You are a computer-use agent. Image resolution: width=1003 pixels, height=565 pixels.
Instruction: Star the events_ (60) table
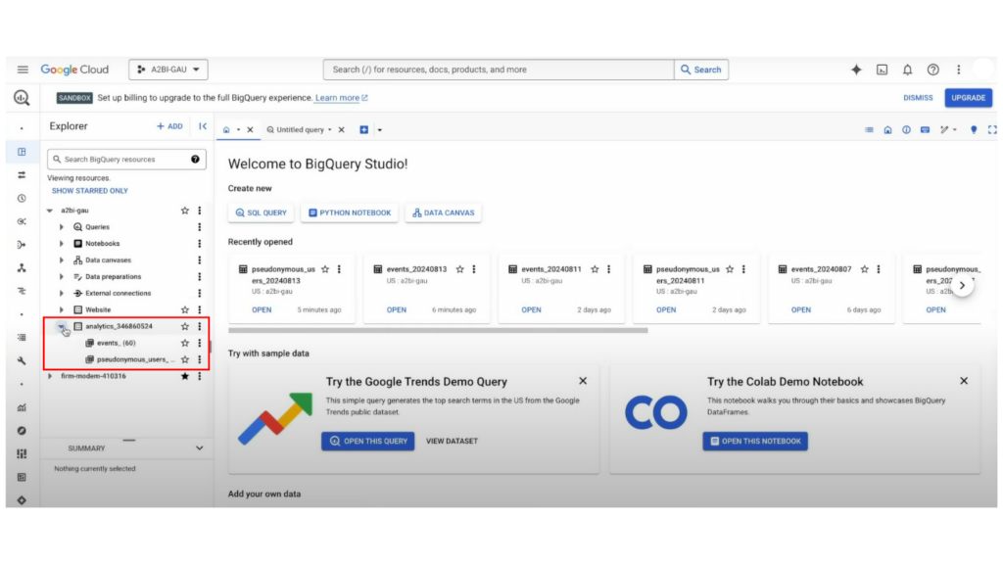pos(185,344)
